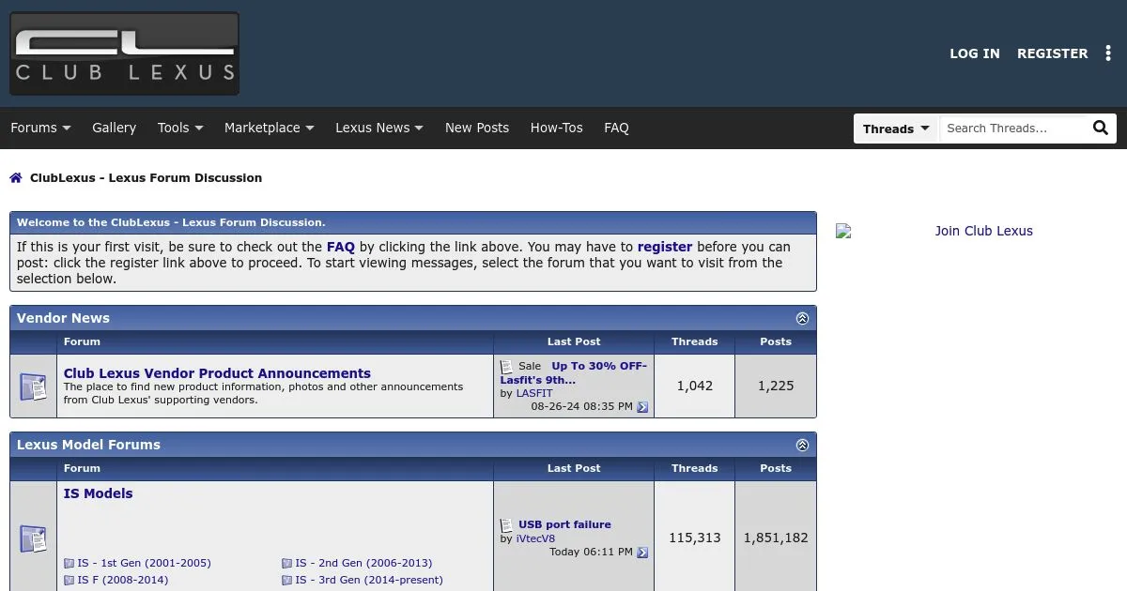The width and height of the screenshot is (1127, 591).
Task: View LASFIT user profile
Action: coord(533,394)
